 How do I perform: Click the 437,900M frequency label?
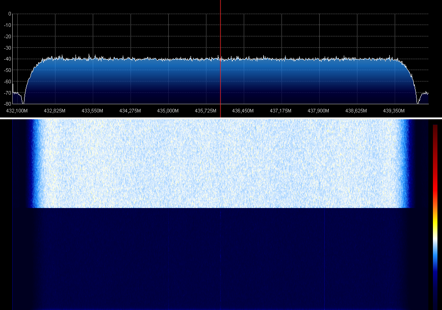[x=318, y=111]
